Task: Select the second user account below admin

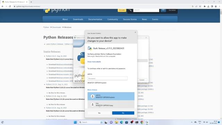Action: pos(111,105)
